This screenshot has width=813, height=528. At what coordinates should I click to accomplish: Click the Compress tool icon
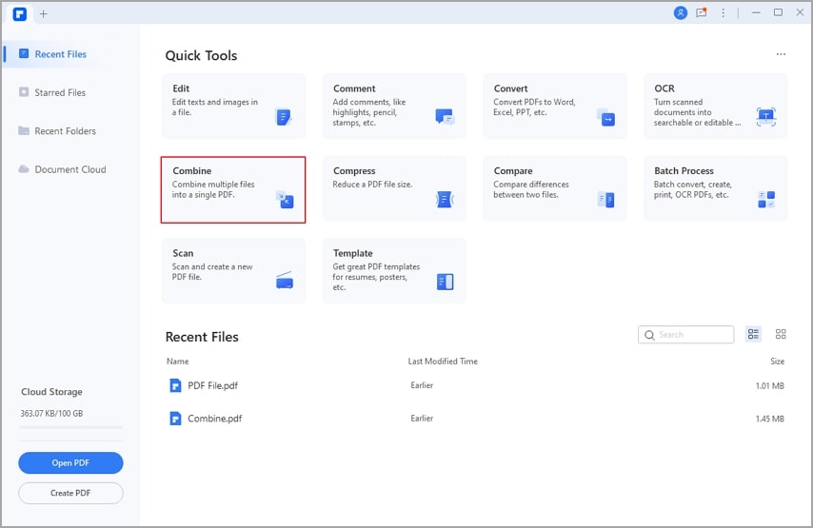[445, 200]
